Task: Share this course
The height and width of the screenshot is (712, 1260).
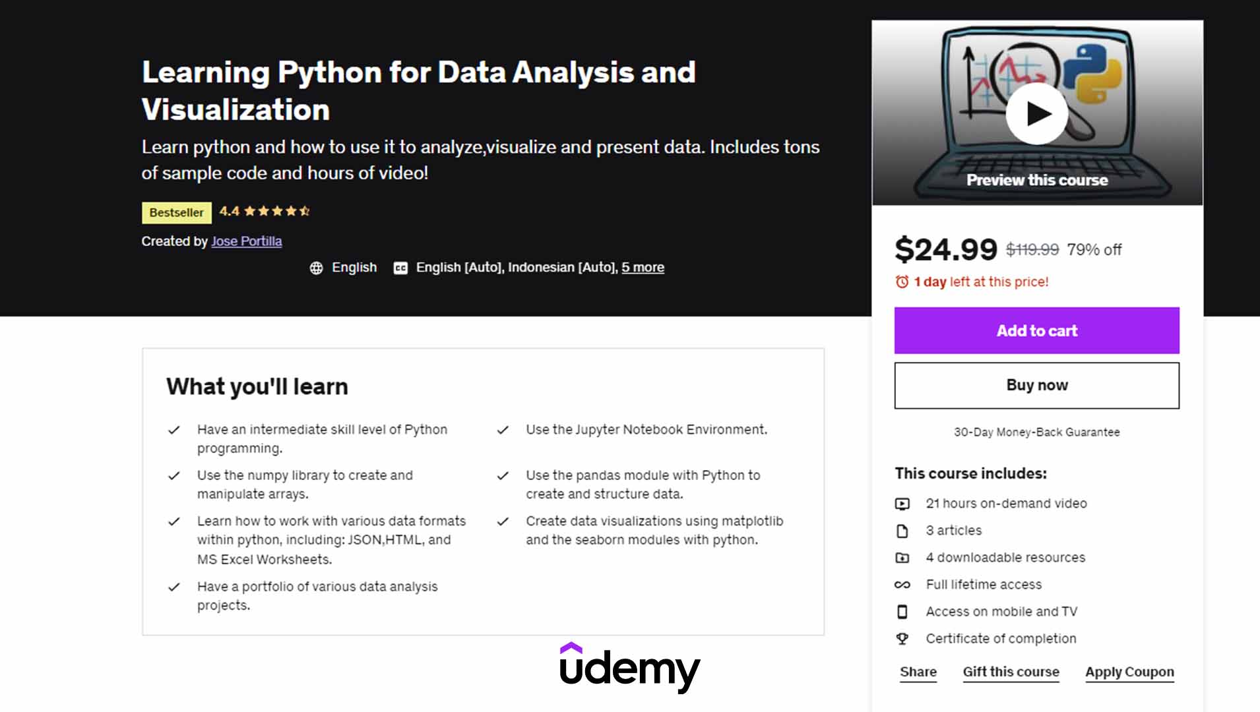Action: 918,672
